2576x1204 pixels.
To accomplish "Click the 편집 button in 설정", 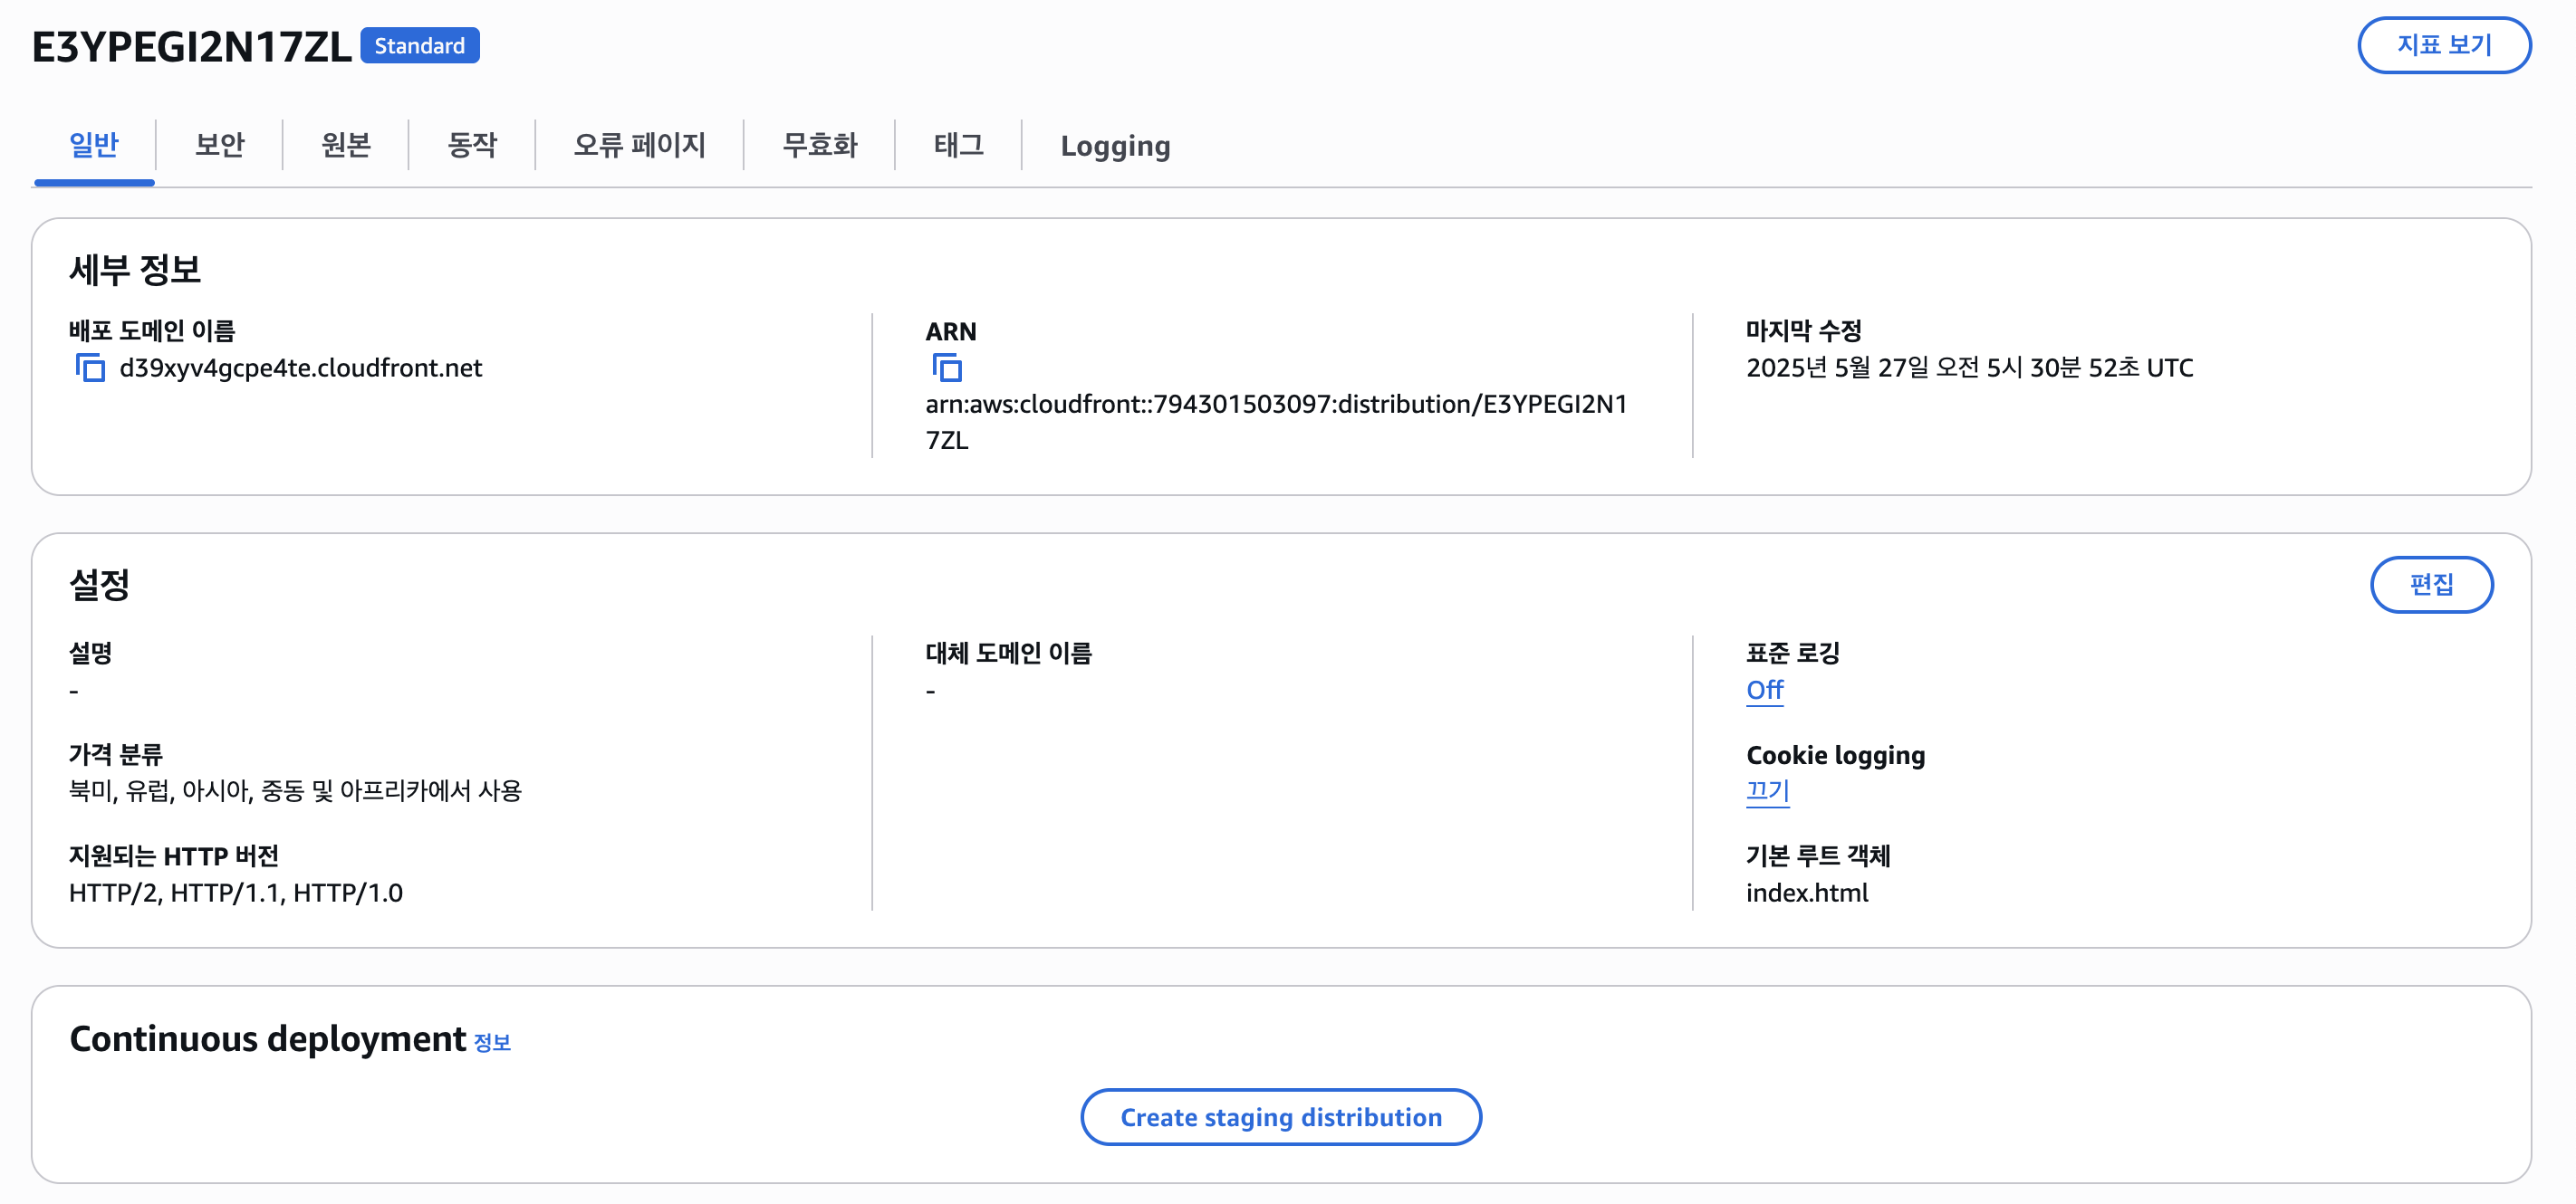I will click(x=2431, y=585).
